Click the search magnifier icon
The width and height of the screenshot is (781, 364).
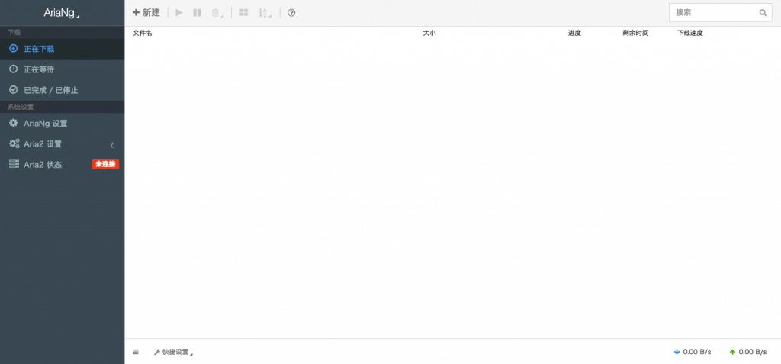[763, 13]
